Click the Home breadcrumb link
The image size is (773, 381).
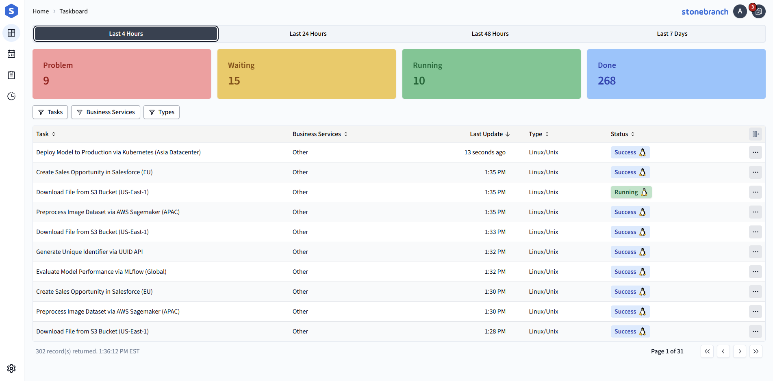pyautogui.click(x=41, y=11)
